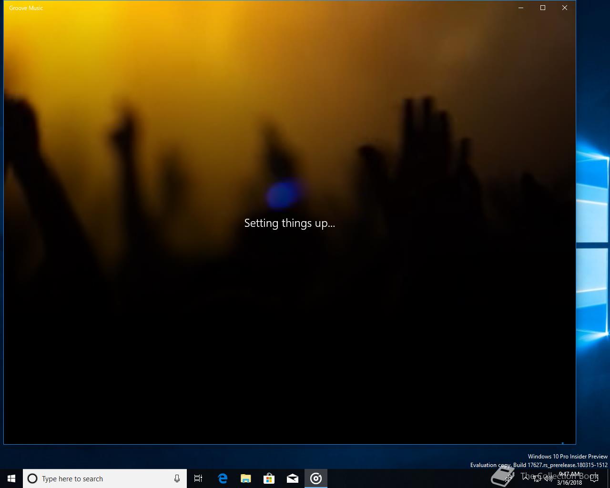
Task: Open the Windows Start menu
Action: tap(11, 478)
